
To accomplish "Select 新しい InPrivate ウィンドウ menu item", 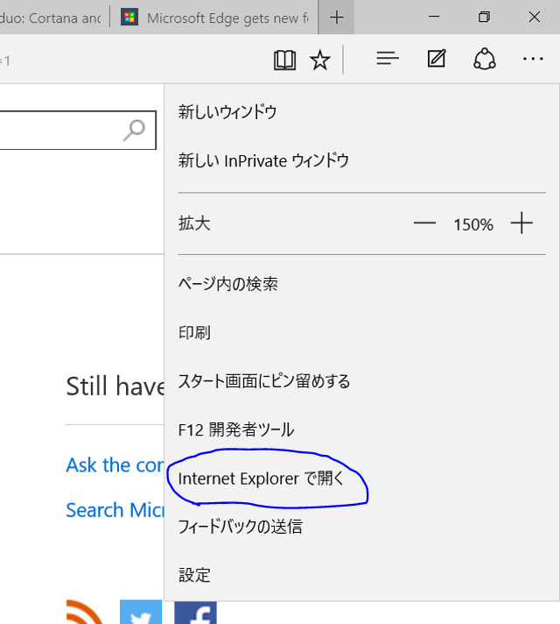I will (x=263, y=160).
